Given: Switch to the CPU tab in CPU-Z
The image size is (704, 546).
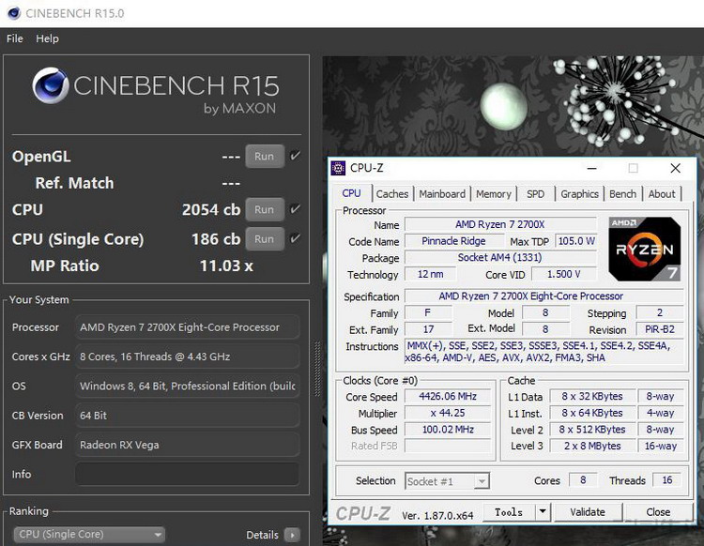Looking at the screenshot, I should (351, 193).
